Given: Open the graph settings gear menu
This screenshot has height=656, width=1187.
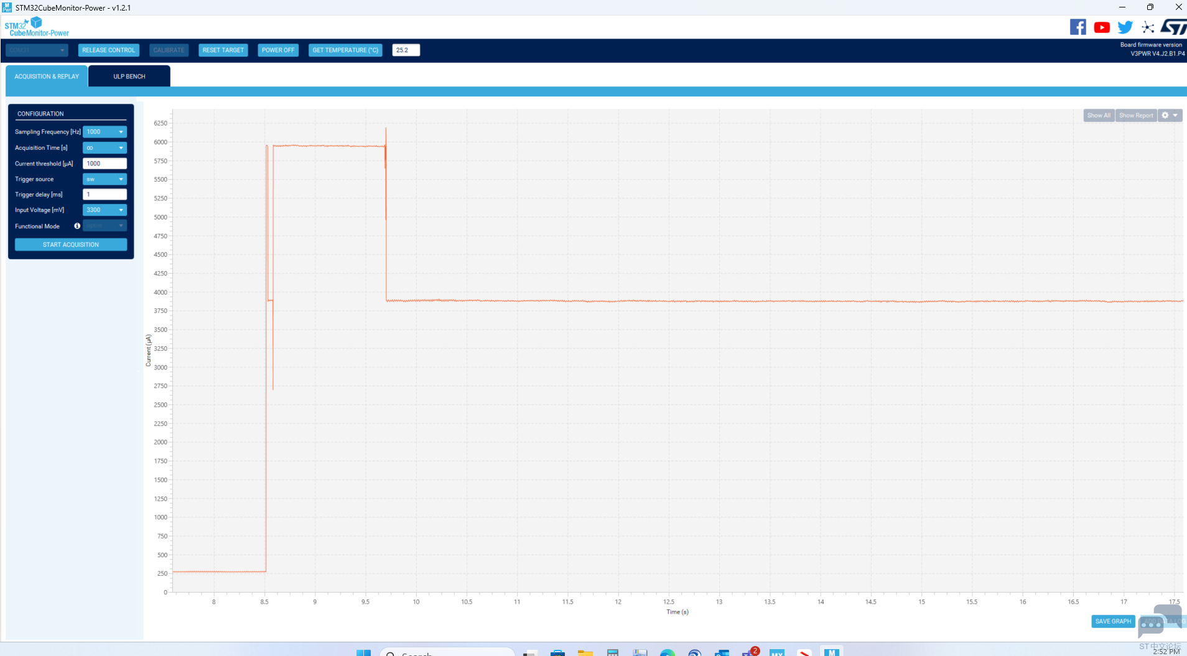Looking at the screenshot, I should (1170, 115).
